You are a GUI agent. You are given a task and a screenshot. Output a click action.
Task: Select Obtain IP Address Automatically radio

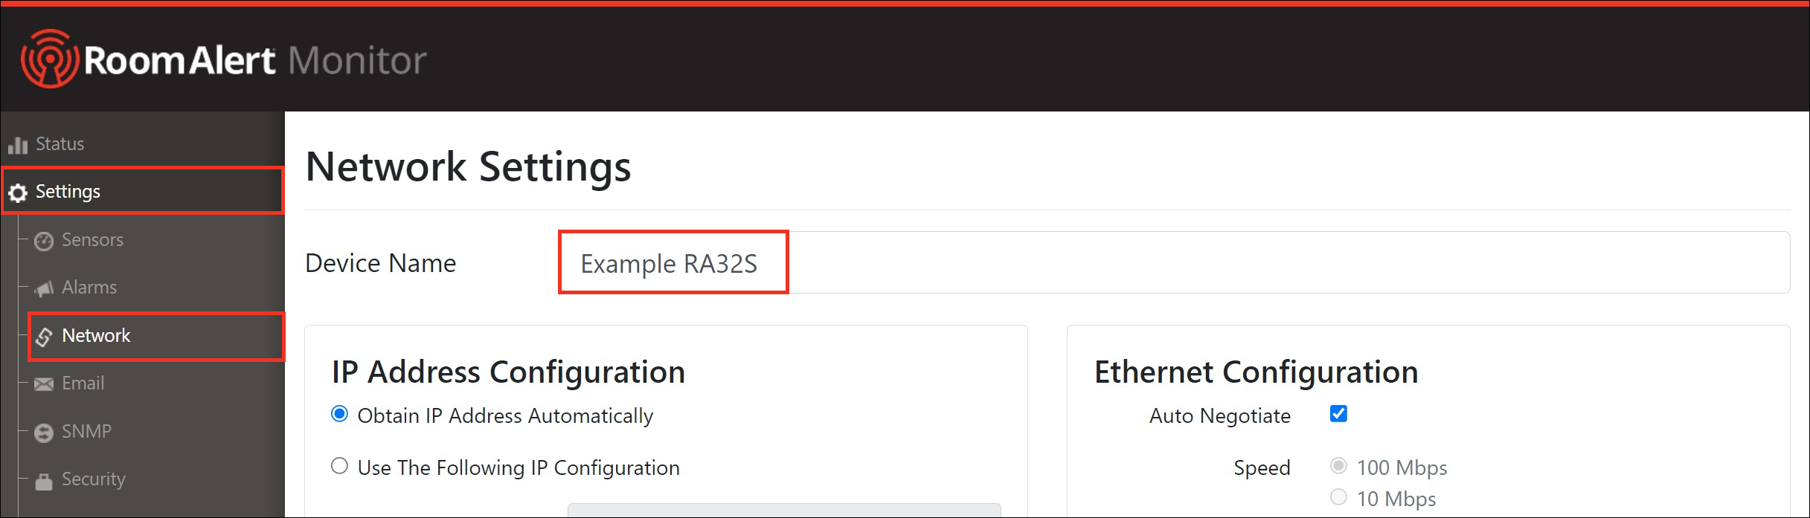coord(339,414)
